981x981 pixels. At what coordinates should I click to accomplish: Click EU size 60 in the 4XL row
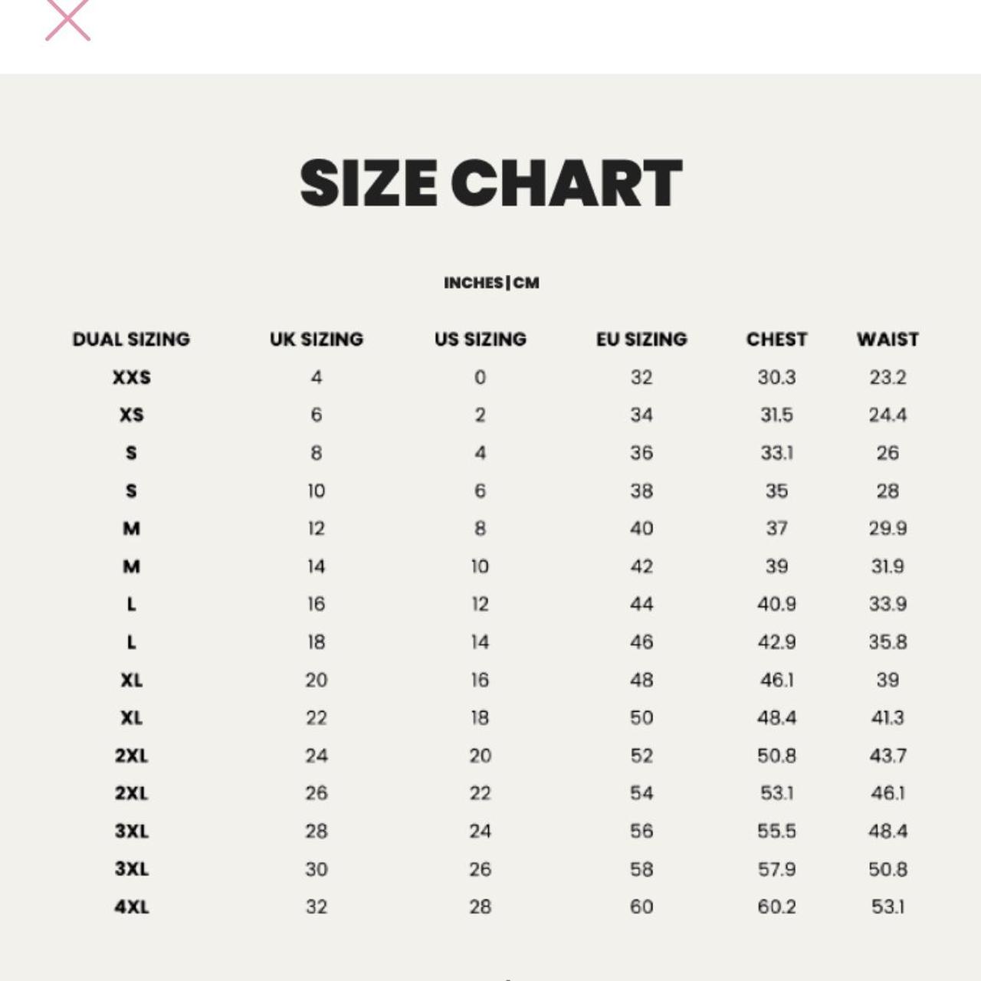641,907
